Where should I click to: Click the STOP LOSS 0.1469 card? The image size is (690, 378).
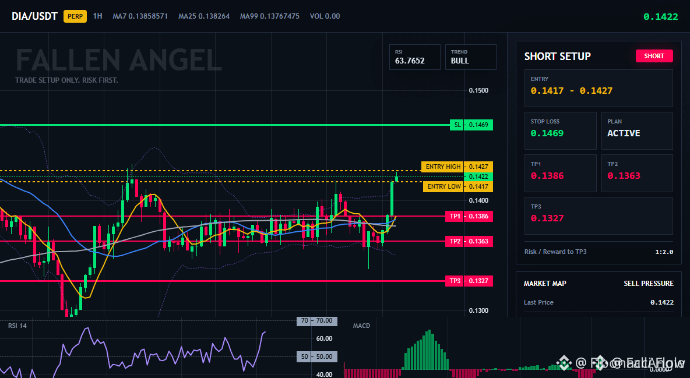tap(560, 130)
